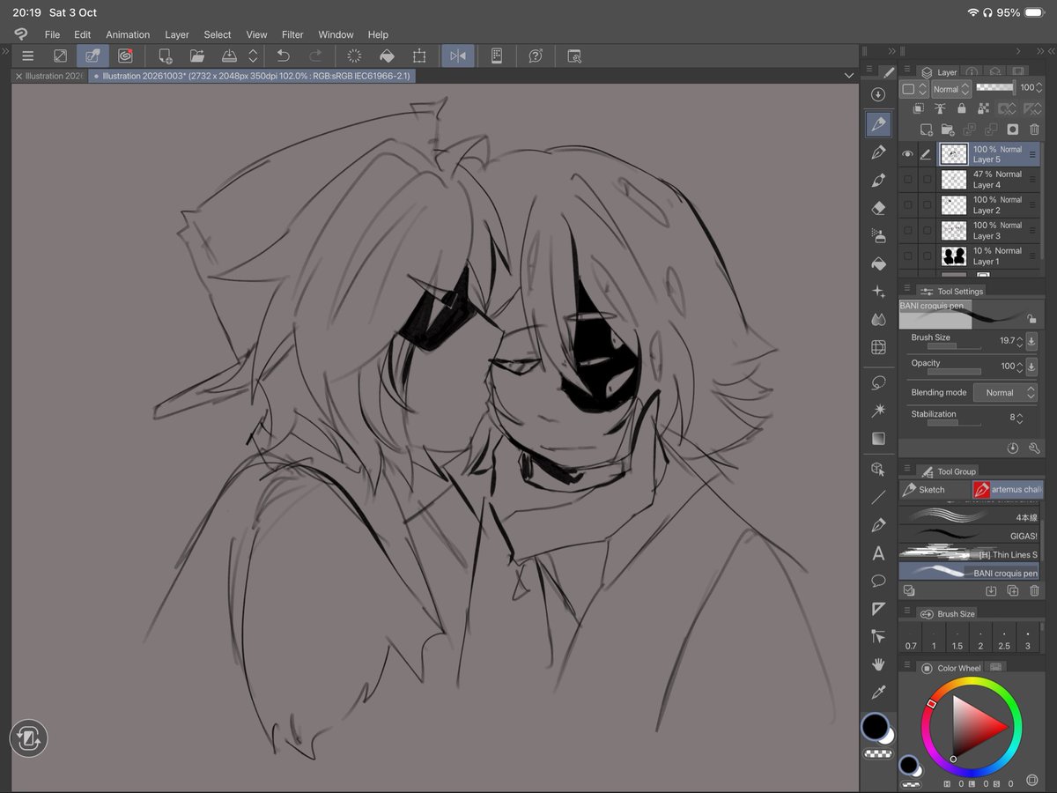The image size is (1057, 793).
Task: Select the GIGAS! brush
Action: [x=970, y=535]
